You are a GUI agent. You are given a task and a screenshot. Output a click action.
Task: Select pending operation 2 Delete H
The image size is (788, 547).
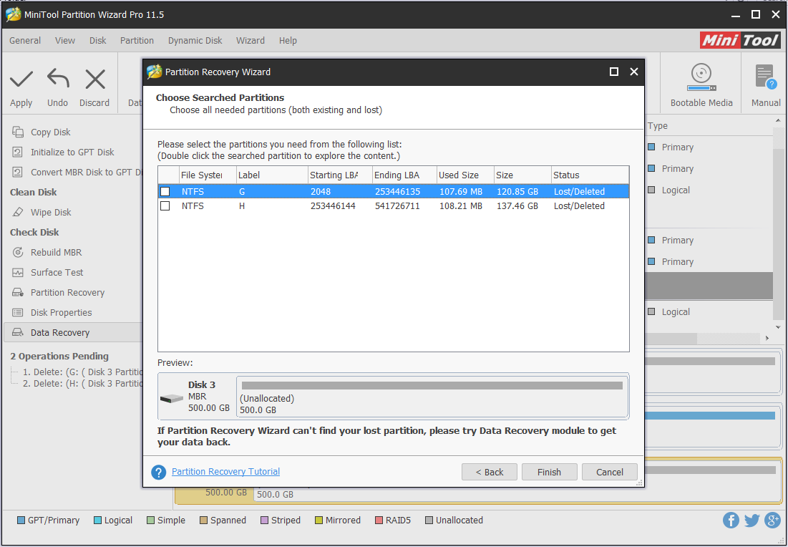pyautogui.click(x=82, y=384)
